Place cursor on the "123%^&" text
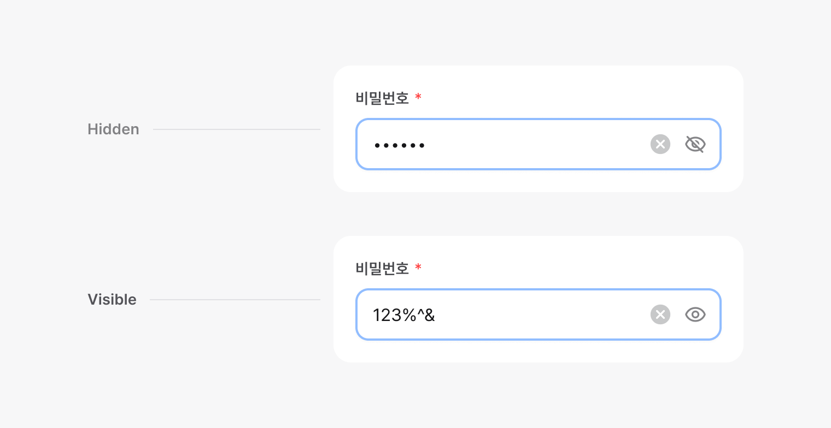 click(403, 315)
